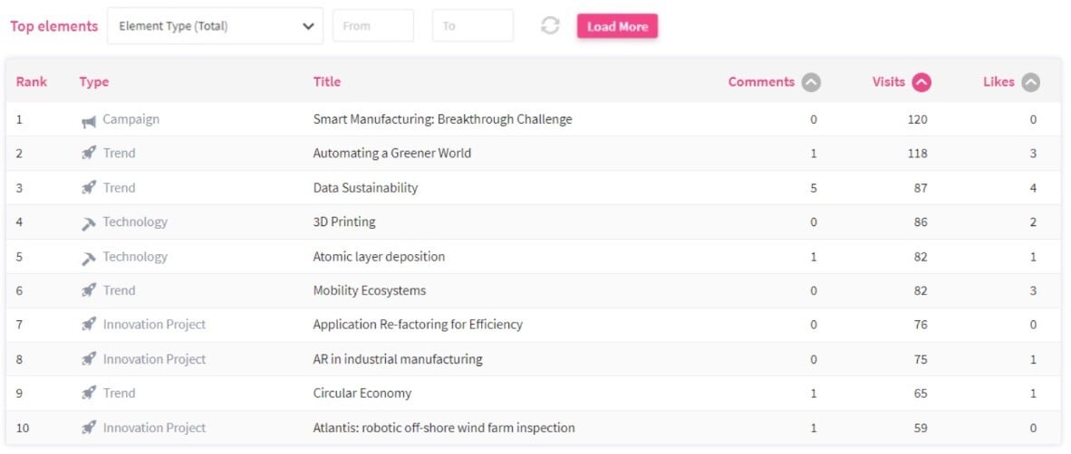
Task: Toggle the pink Visits sort arrow
Action: [921, 82]
